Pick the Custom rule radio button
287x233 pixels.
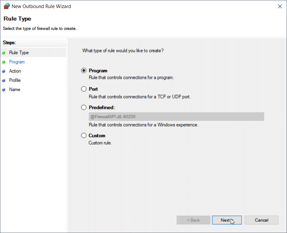point(84,135)
